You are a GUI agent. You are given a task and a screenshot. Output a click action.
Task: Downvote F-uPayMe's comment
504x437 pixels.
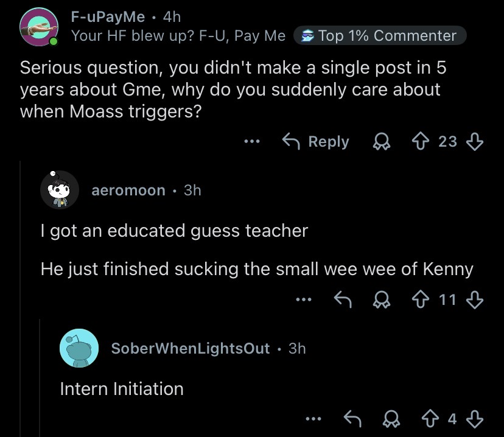474,142
